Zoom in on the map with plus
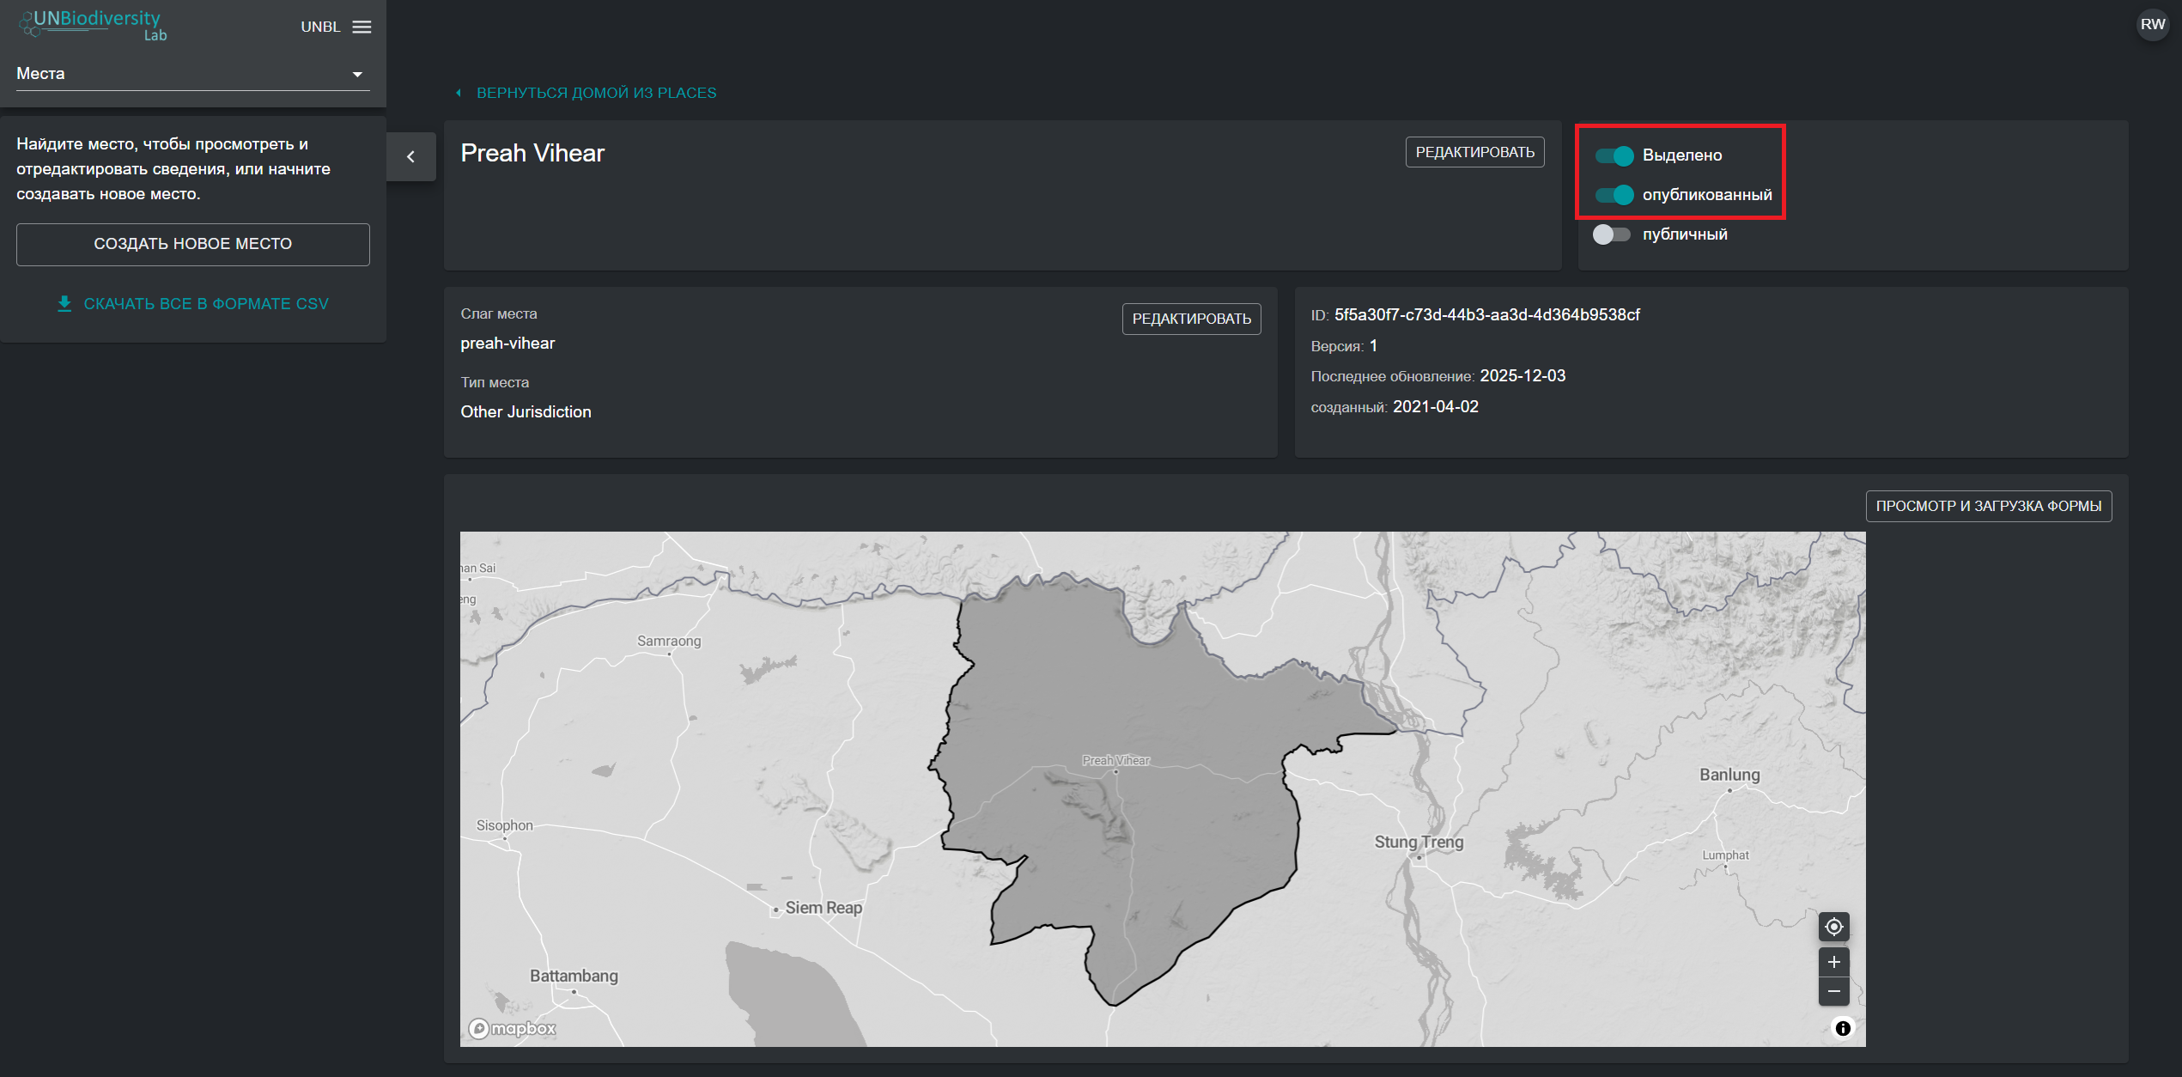The height and width of the screenshot is (1077, 2182). coord(1833,962)
